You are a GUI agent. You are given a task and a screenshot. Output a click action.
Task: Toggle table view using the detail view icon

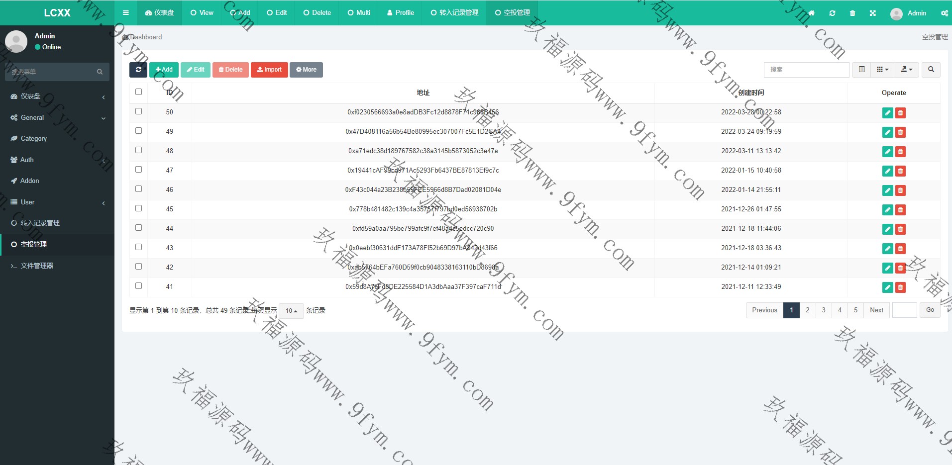pos(861,70)
